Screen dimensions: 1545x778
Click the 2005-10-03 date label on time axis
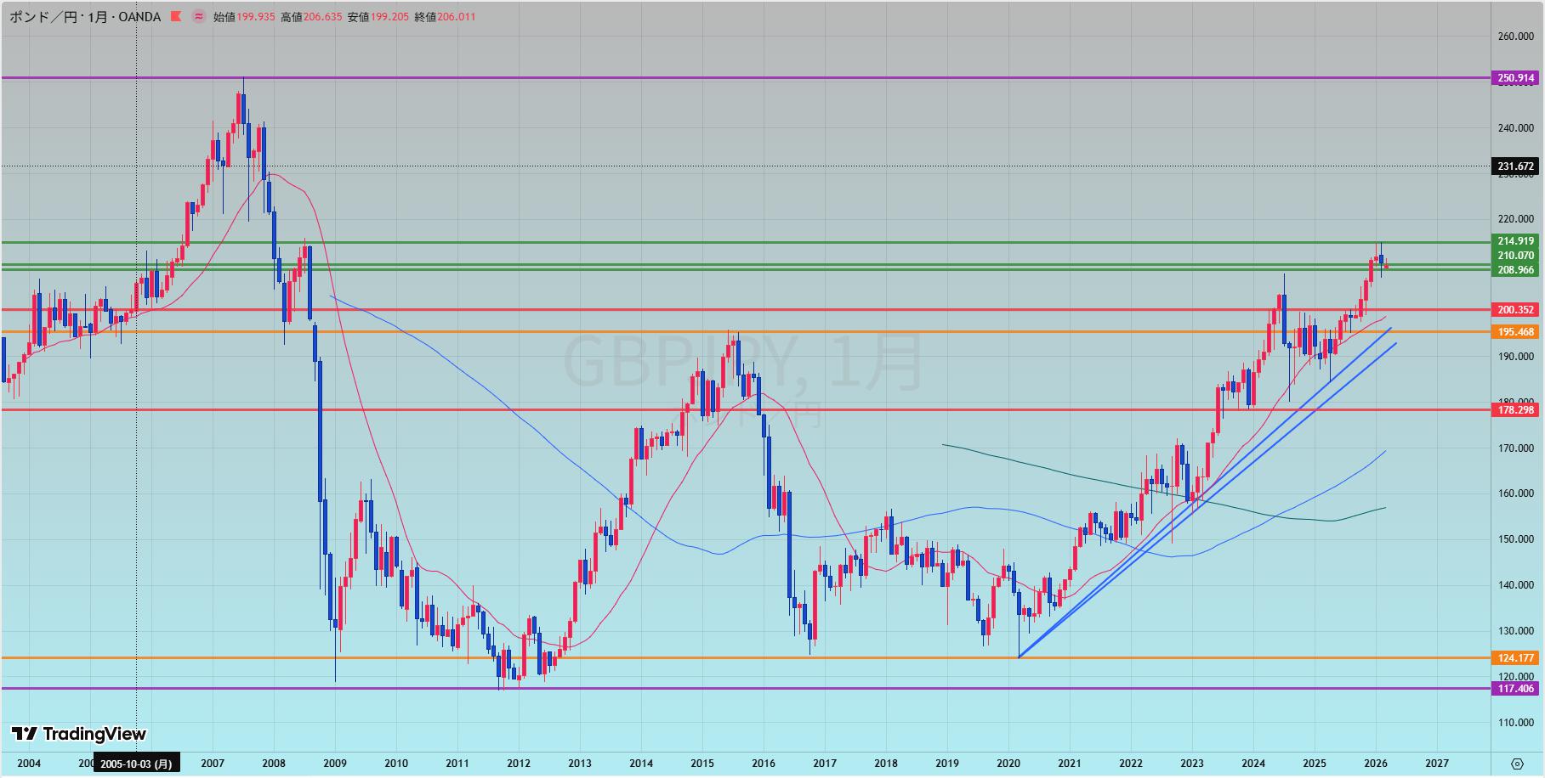click(x=136, y=764)
